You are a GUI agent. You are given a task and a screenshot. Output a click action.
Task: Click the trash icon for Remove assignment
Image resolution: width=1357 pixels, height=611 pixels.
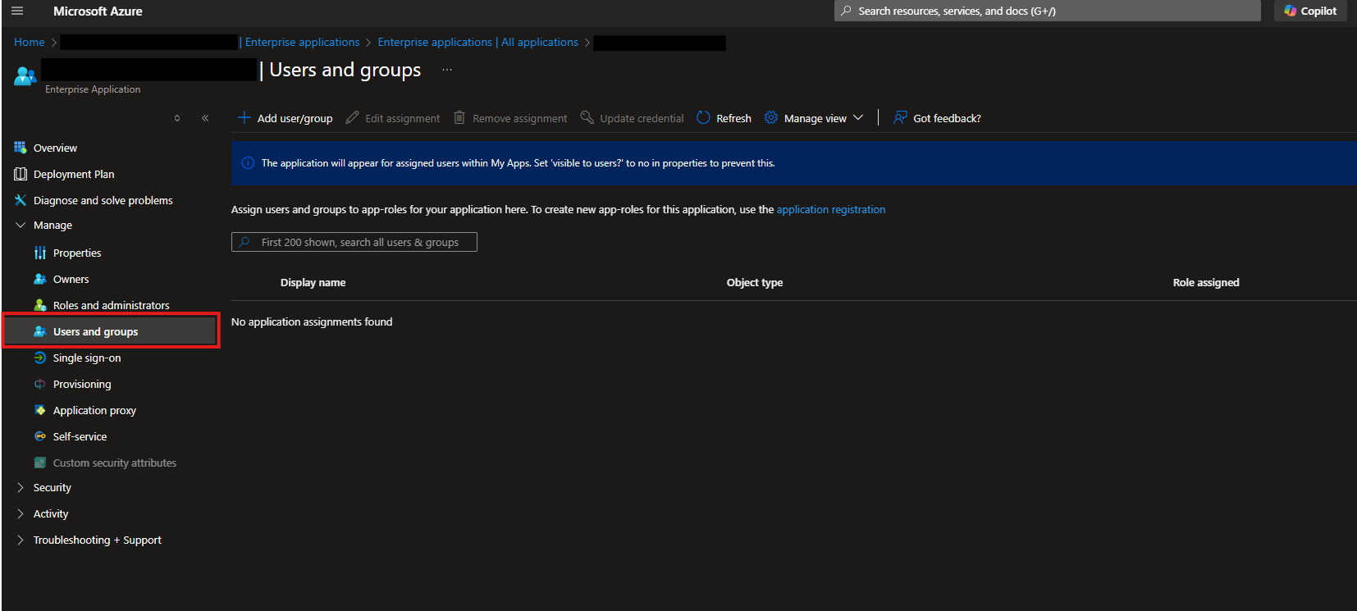459,118
